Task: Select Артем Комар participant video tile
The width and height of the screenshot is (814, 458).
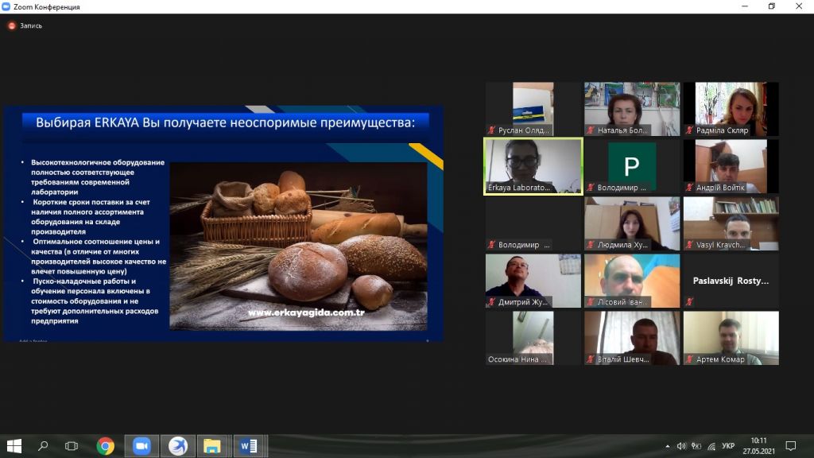Action: pyautogui.click(x=731, y=337)
